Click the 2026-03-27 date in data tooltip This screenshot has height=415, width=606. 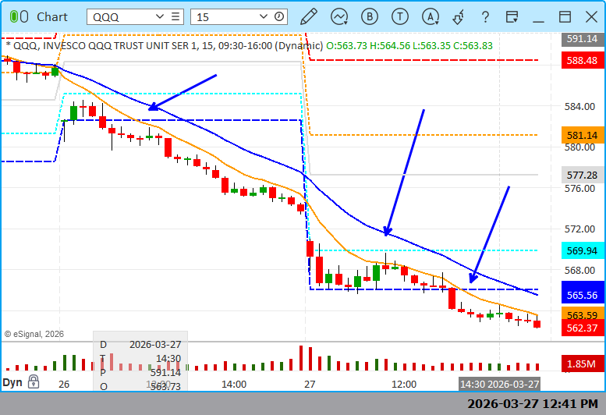[x=155, y=344]
